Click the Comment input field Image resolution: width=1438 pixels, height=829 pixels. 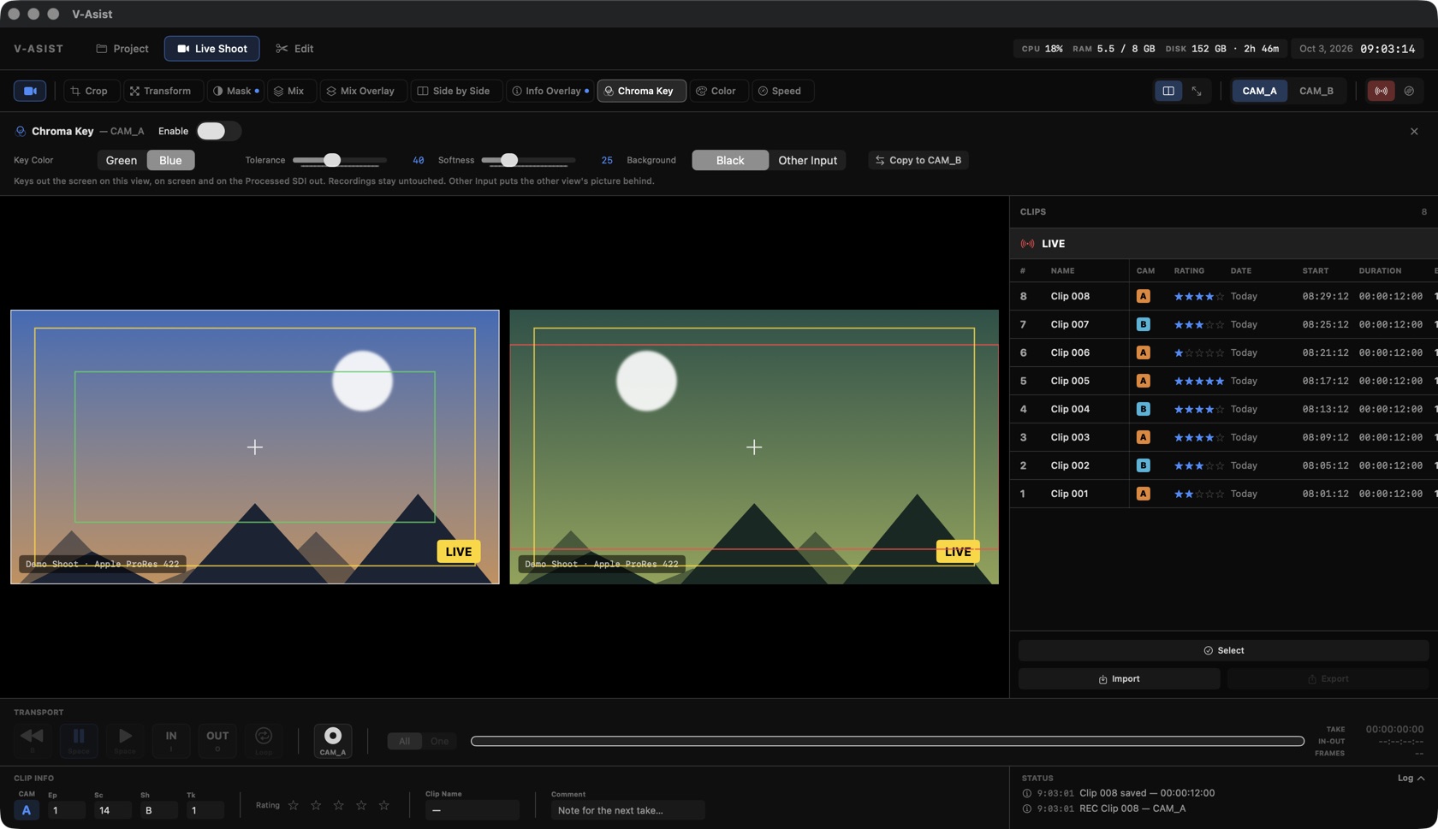tap(627, 810)
